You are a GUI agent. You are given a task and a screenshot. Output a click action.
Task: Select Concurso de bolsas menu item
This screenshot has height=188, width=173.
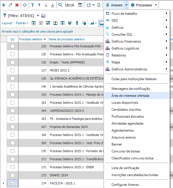[137, 151]
